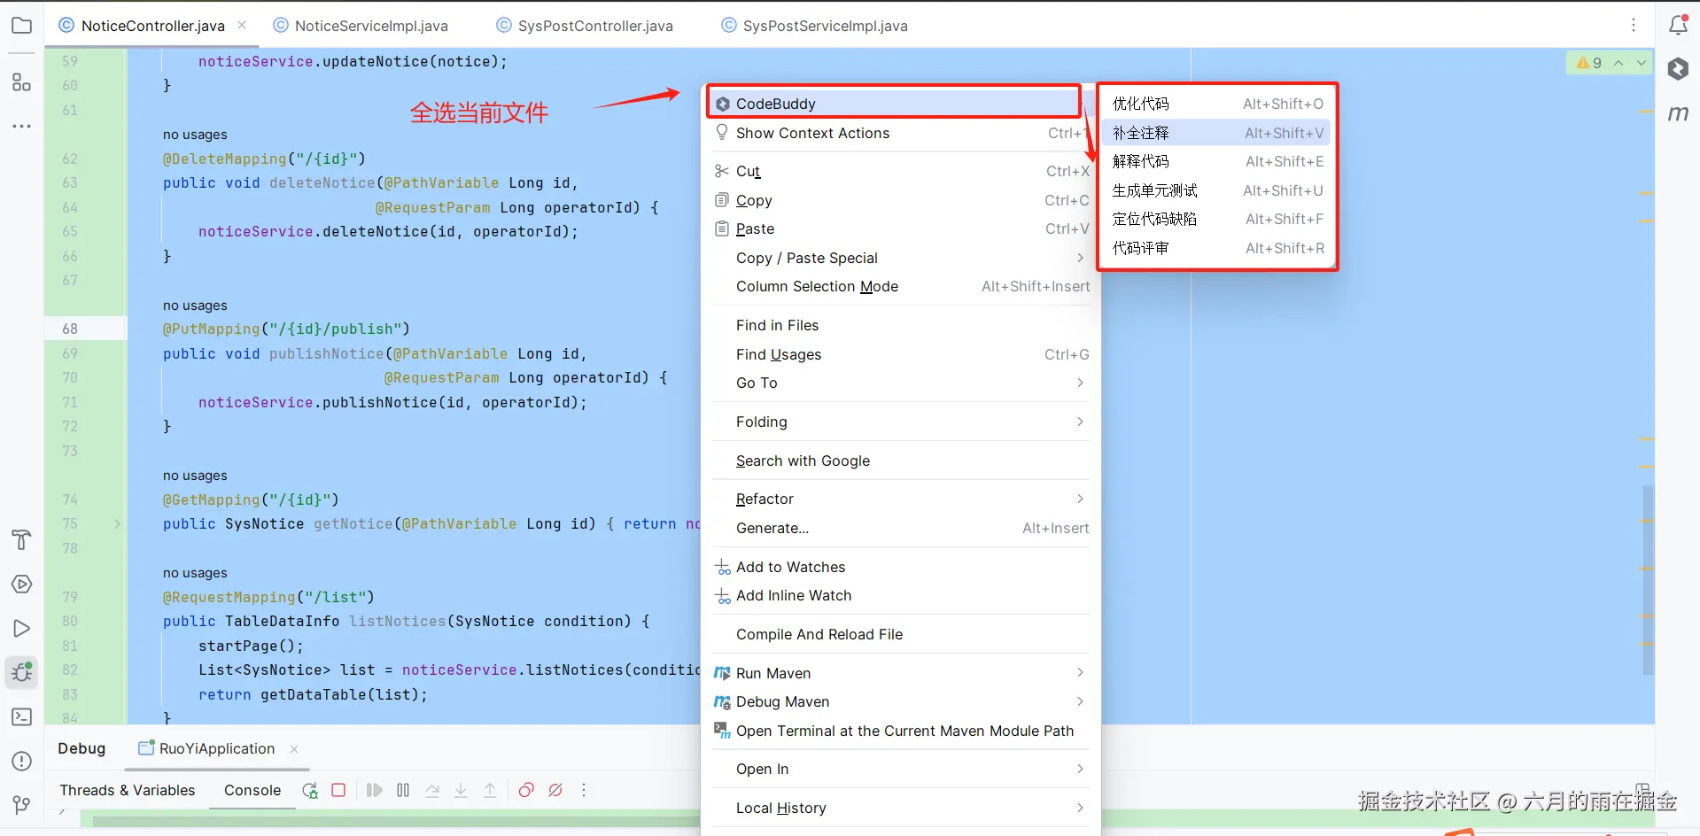Screen dimensions: 1700x836
Task: Open the Threads & Variables tab
Action: tap(128, 790)
